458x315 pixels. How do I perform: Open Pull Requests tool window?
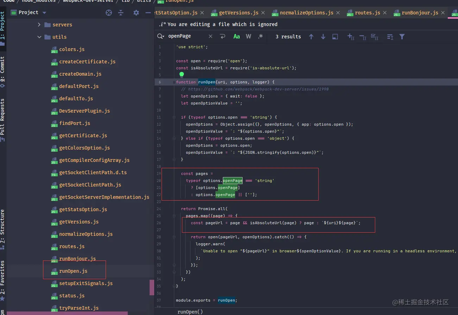pyautogui.click(x=3, y=120)
